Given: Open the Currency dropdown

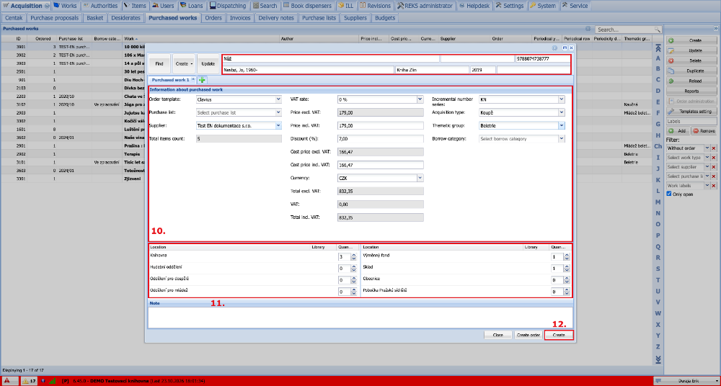Looking at the screenshot, I should coord(420,178).
